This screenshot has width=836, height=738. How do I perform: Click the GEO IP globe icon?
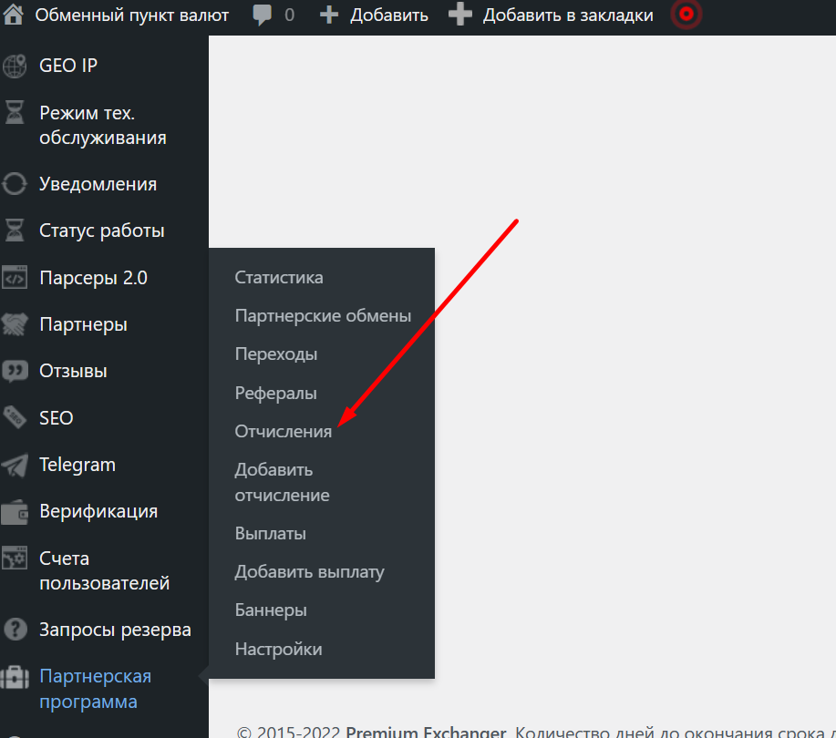[x=15, y=66]
